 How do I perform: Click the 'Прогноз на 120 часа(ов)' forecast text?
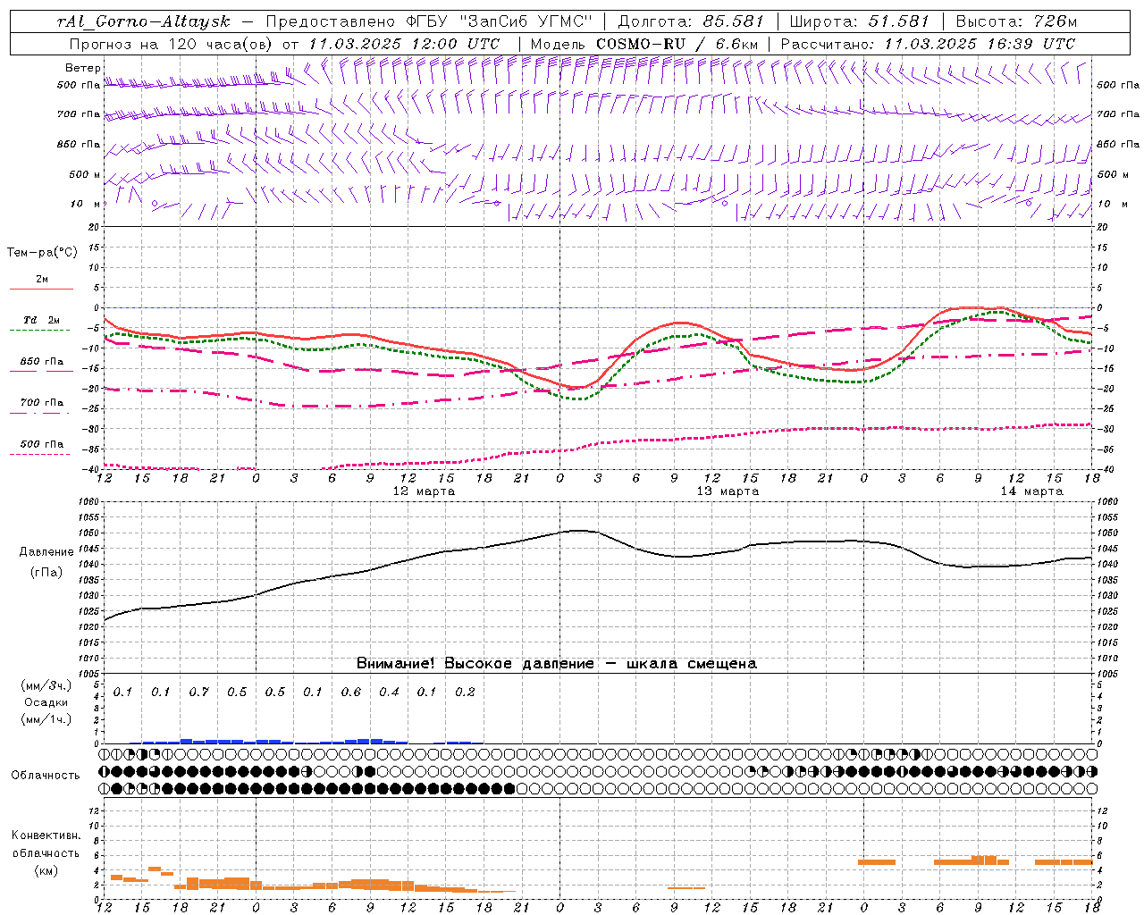(x=172, y=44)
